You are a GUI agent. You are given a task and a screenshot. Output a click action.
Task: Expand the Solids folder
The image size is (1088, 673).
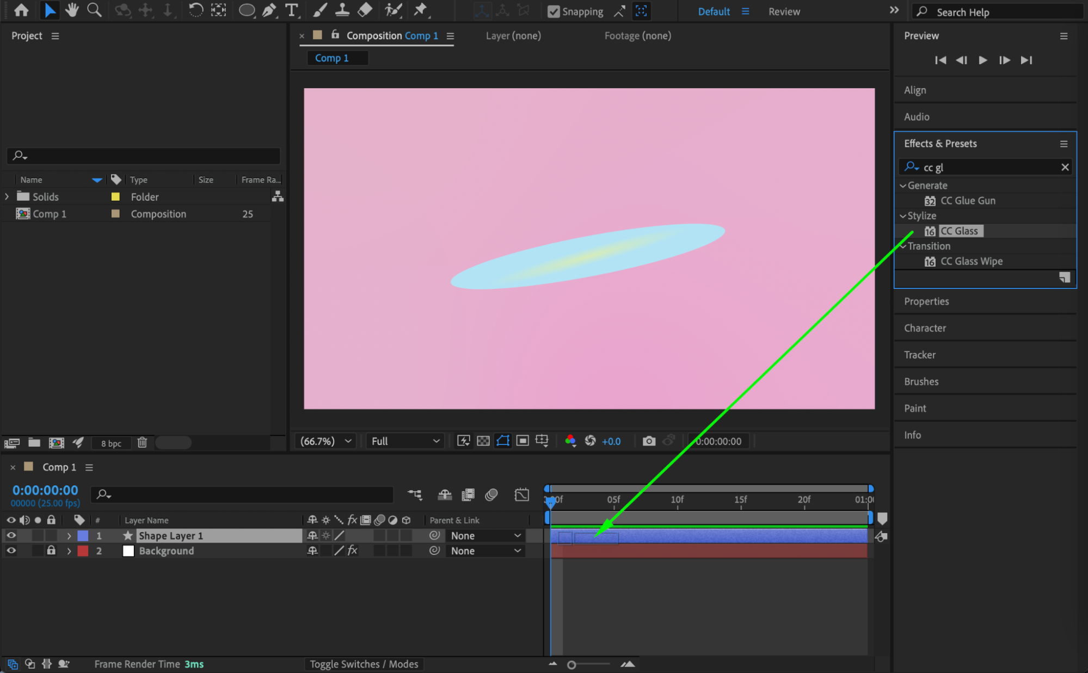pos(7,197)
